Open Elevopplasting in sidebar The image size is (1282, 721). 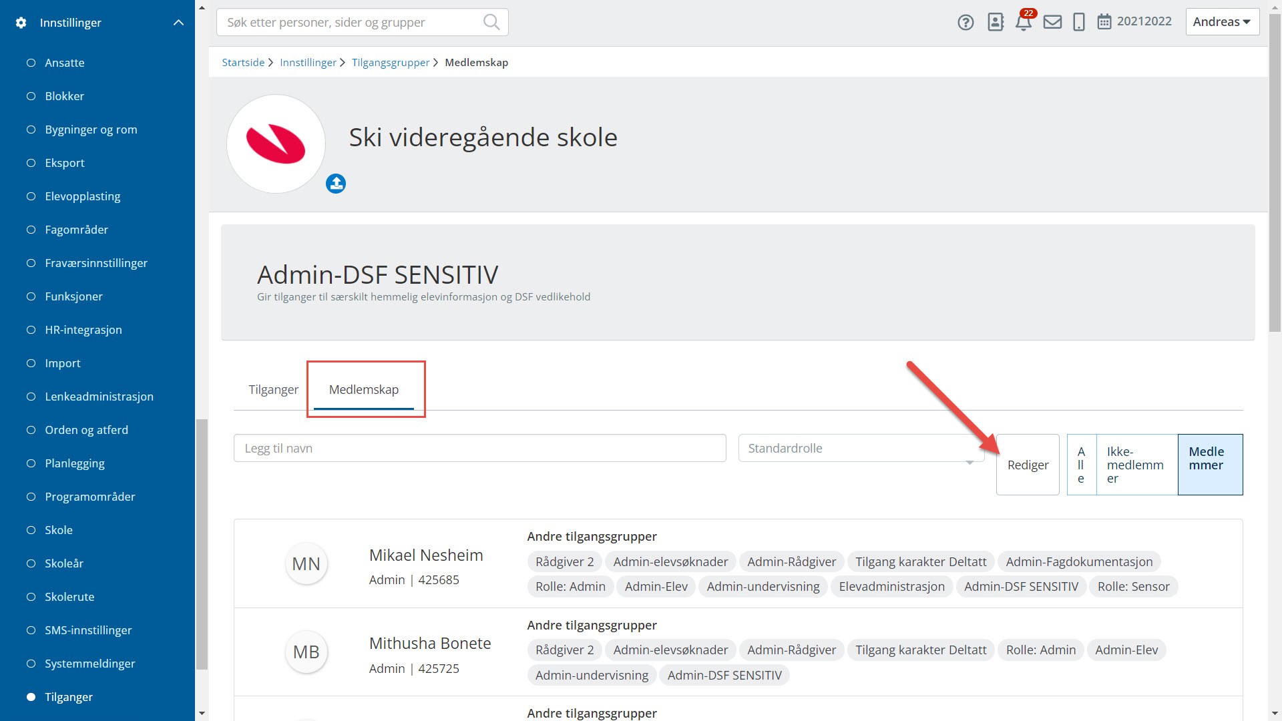pyautogui.click(x=83, y=196)
